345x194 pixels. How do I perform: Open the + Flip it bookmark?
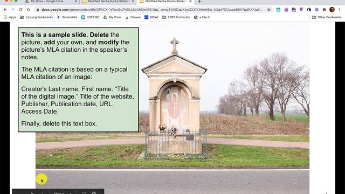click(202, 17)
